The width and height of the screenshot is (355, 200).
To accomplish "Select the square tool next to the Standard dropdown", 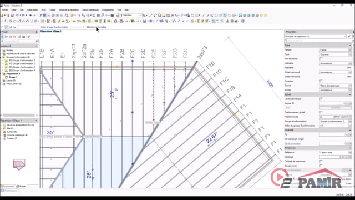I will [164, 16].
